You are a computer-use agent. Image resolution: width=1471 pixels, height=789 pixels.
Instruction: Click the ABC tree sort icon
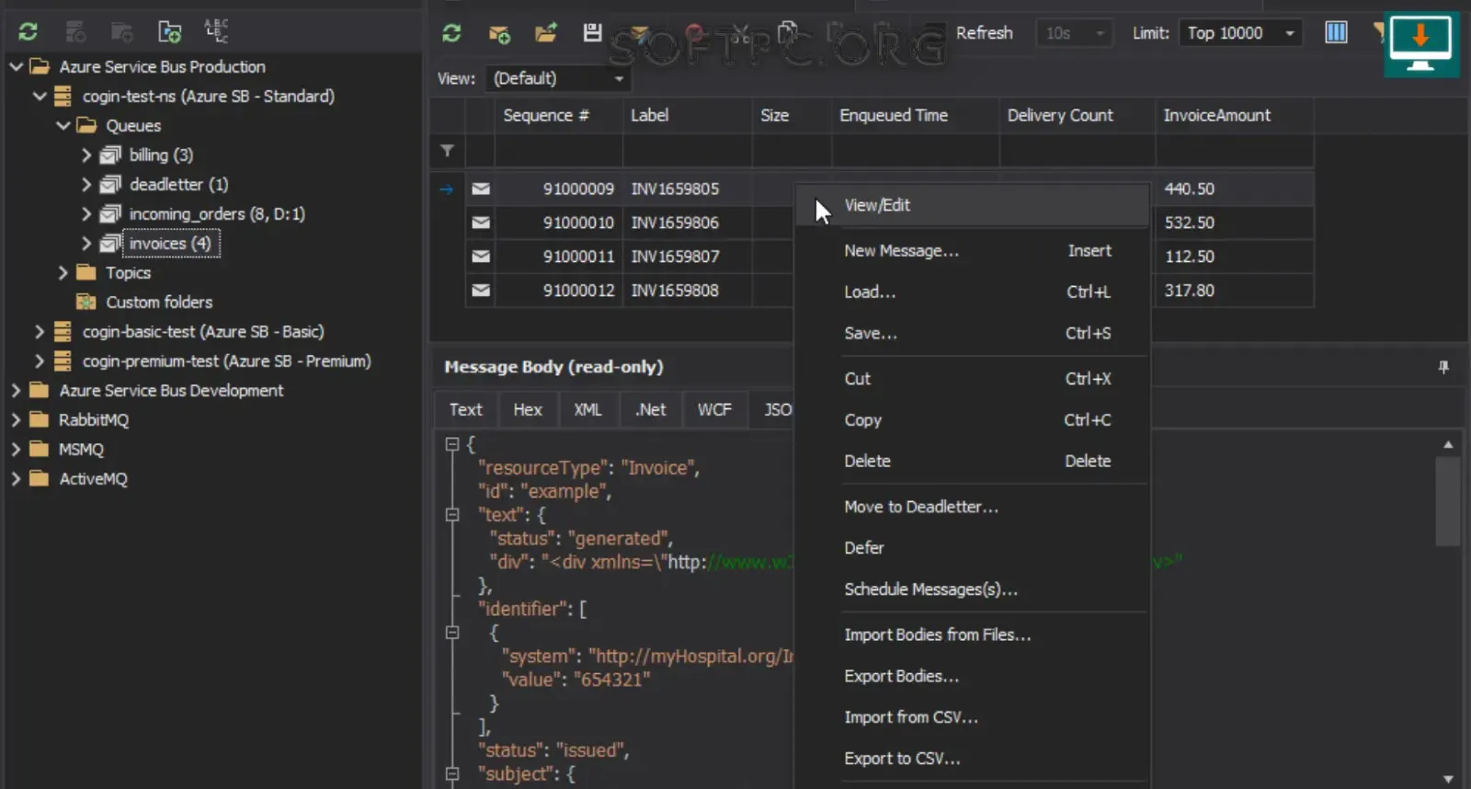(x=216, y=31)
